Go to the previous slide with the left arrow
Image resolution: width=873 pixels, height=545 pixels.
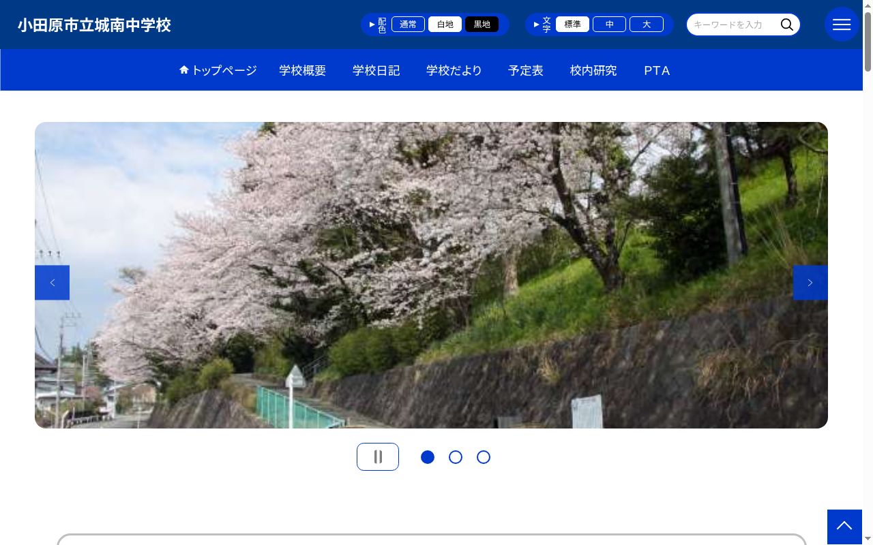(x=53, y=283)
